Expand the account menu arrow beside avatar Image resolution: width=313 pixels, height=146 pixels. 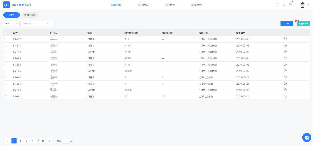(x=309, y=5)
